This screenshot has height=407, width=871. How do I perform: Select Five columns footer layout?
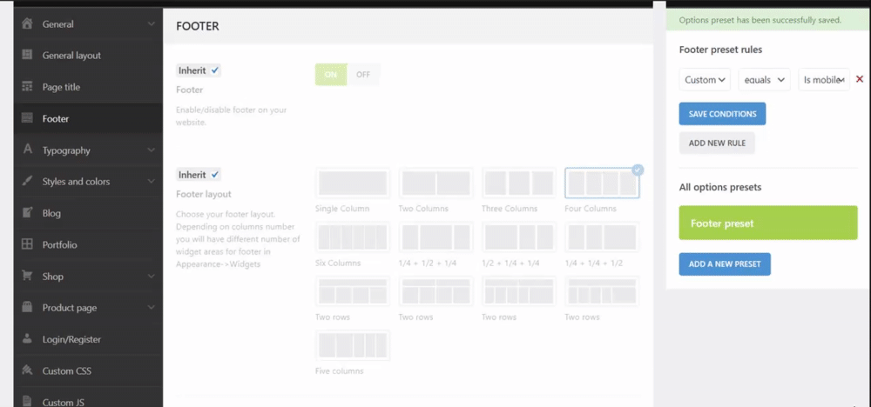352,345
